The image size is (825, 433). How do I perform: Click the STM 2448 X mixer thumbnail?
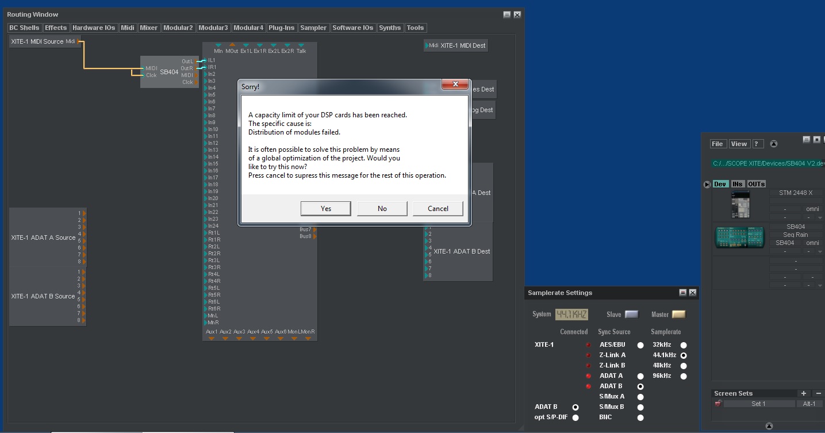pos(740,205)
